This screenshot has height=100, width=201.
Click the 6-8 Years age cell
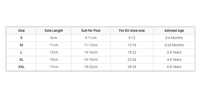(x=174, y=67)
